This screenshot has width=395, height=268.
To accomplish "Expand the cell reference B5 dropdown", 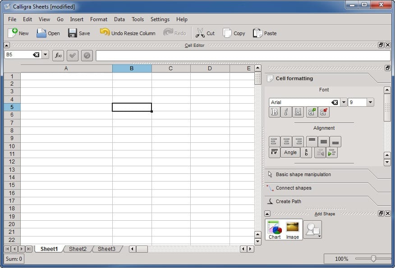I will pos(45,55).
